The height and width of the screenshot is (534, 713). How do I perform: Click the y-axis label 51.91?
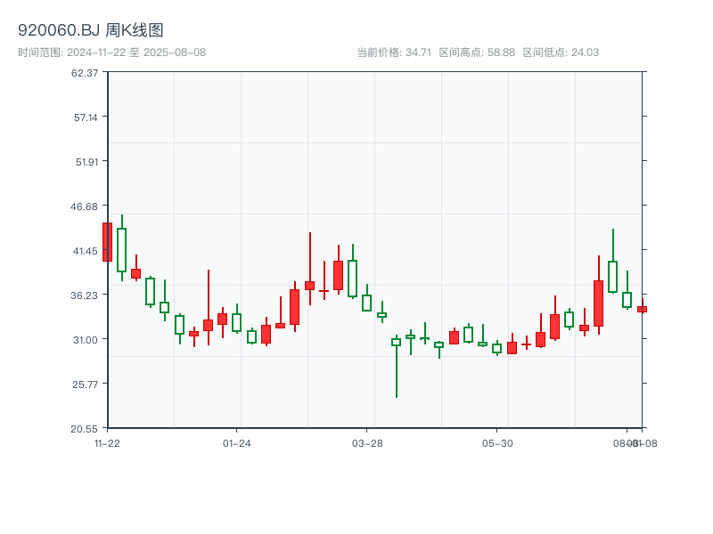tap(86, 162)
